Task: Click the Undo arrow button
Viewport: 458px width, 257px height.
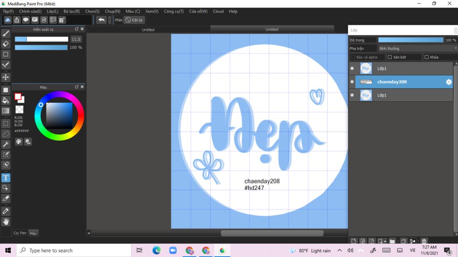Action: [x=102, y=20]
